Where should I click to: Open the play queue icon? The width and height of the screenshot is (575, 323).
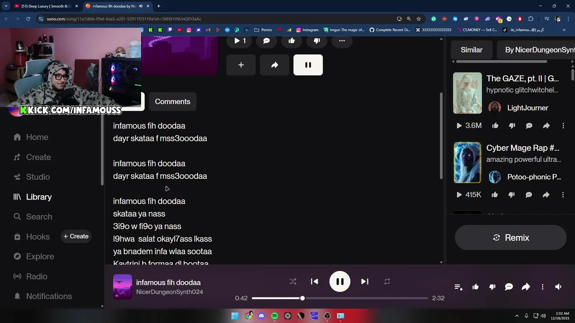[458, 287]
